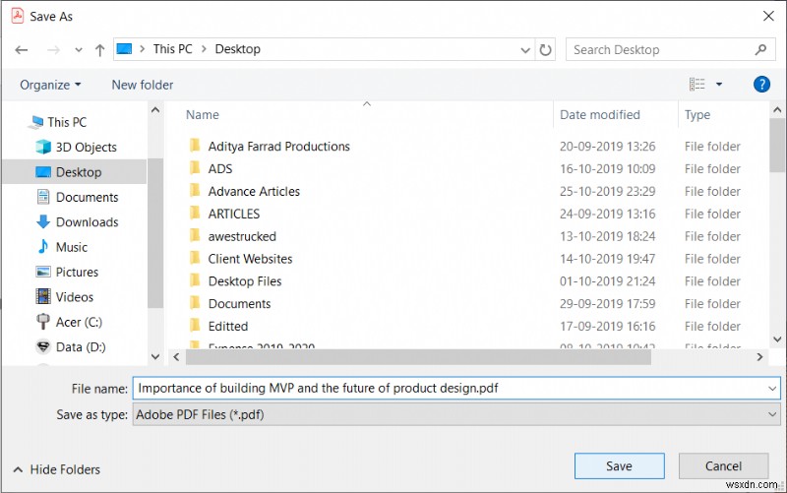The width and height of the screenshot is (787, 493).
Task: Open Documents in the navigation pane
Action: (78, 198)
